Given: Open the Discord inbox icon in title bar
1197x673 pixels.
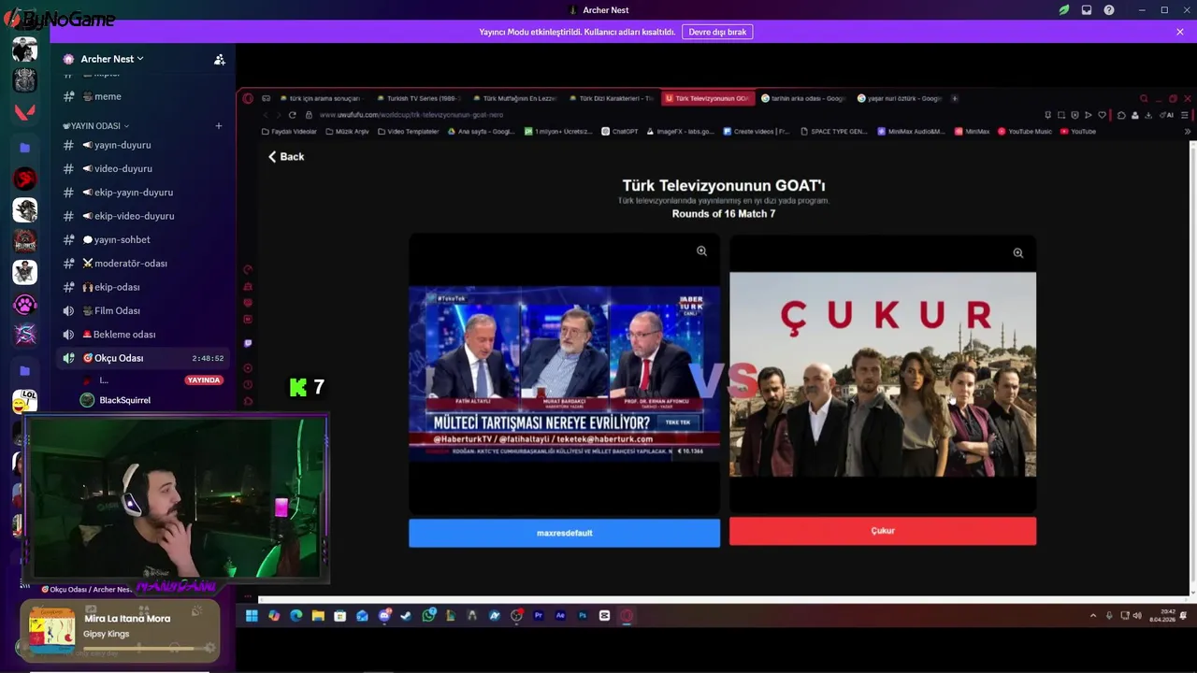Looking at the screenshot, I should 1087,10.
